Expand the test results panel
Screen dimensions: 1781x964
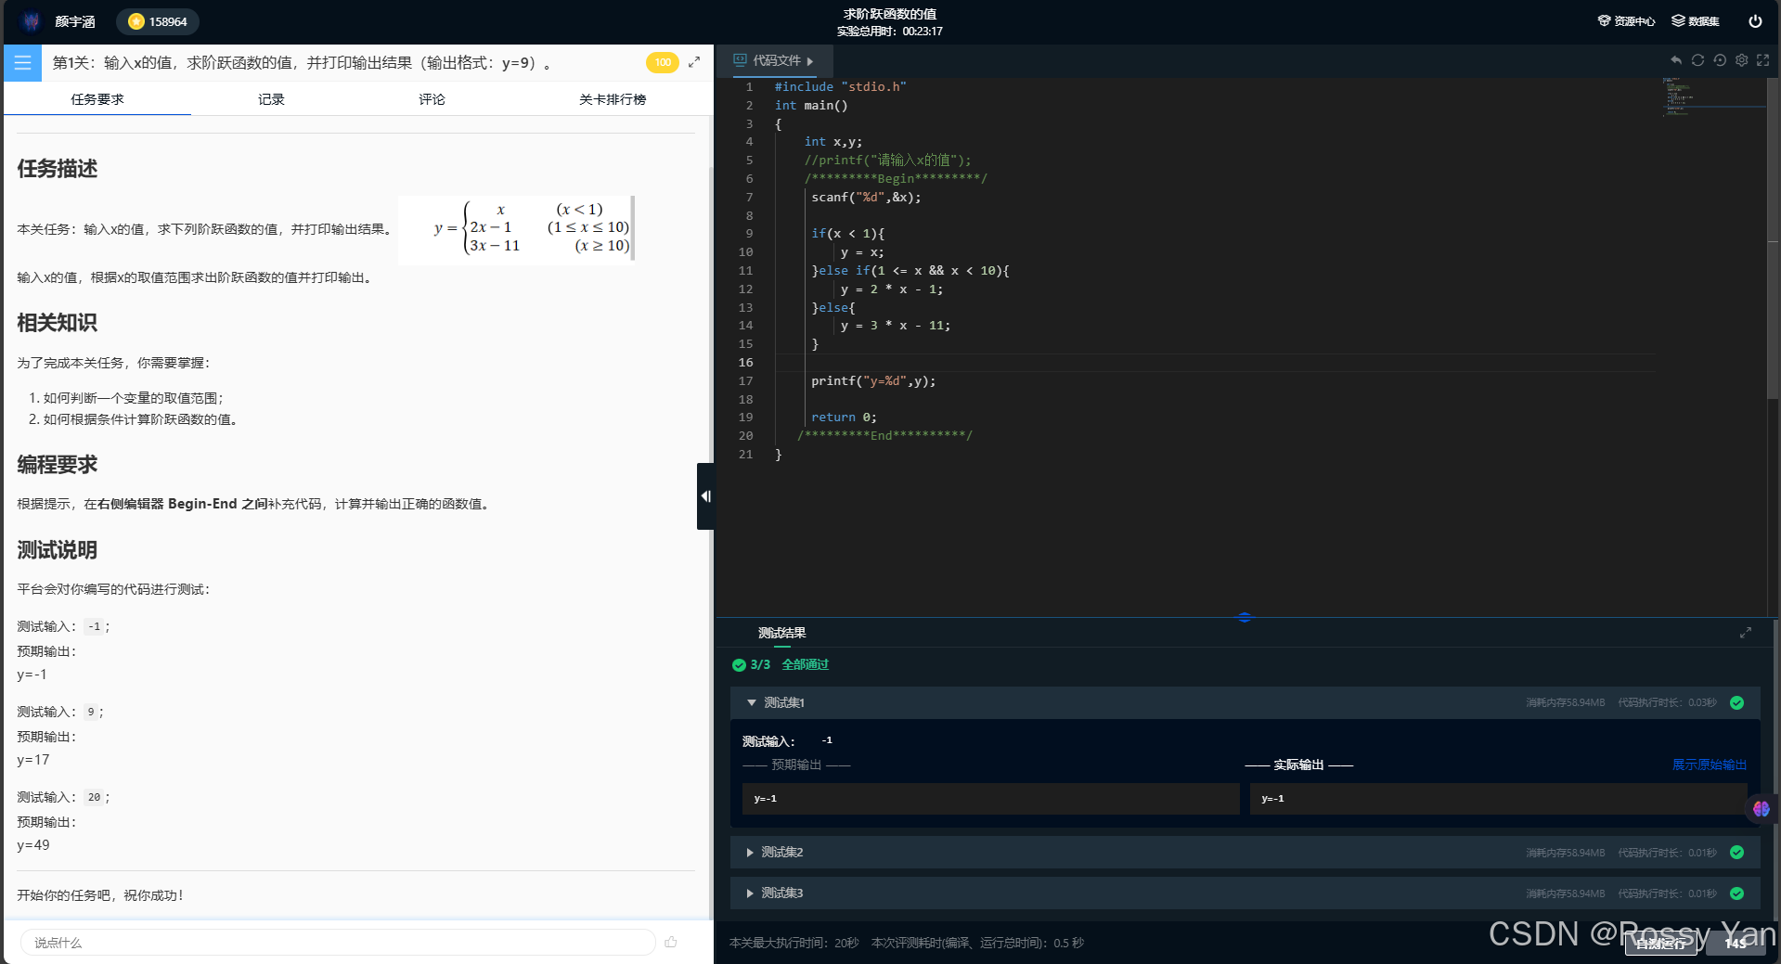pos(1746,633)
